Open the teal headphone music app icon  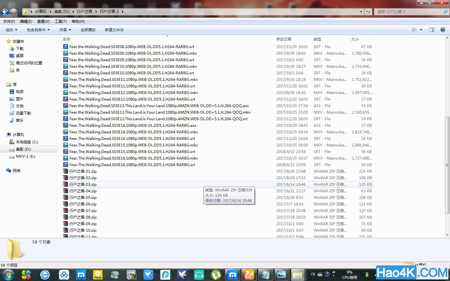click(199, 275)
